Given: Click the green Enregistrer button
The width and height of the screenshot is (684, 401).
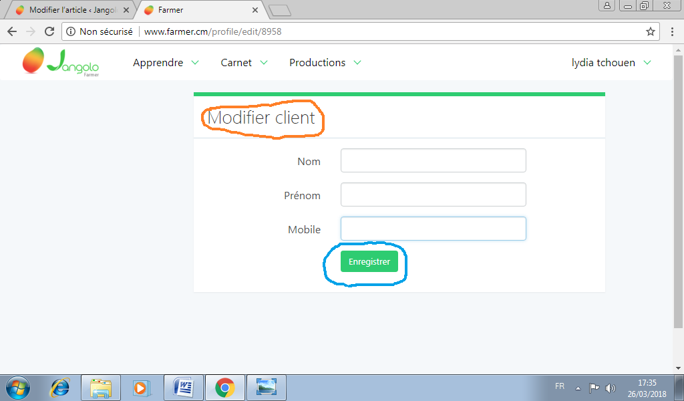Looking at the screenshot, I should click(369, 261).
